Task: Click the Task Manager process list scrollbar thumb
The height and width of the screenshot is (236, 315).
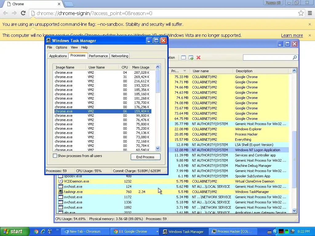Action: click(158, 81)
